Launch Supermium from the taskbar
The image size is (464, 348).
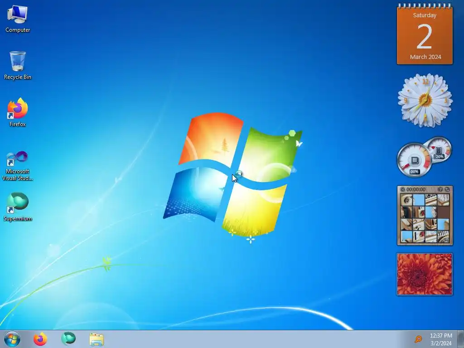68,339
